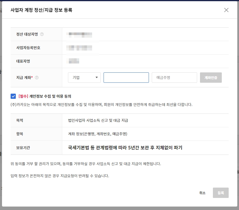Expand the chevron on the bank account type selector
Screen dimensions: 239x210
coord(96,77)
